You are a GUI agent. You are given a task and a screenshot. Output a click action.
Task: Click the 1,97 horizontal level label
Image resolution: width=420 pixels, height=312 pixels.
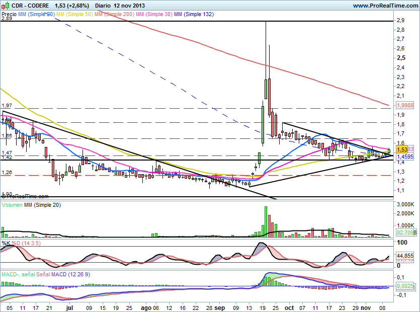pos(7,106)
